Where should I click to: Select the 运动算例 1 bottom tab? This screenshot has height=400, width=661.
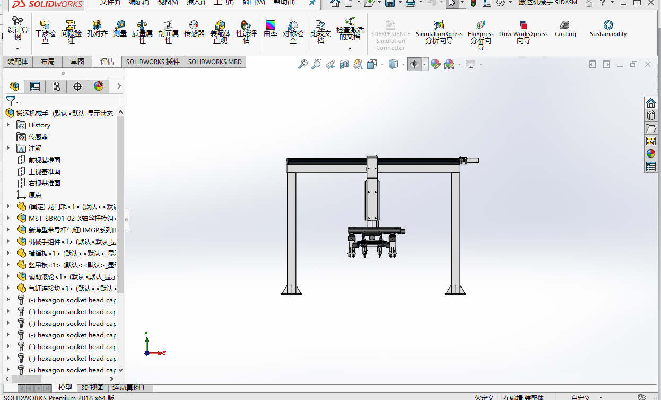128,388
